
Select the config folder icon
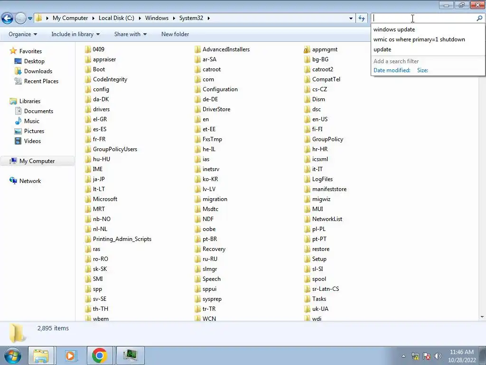pos(88,89)
